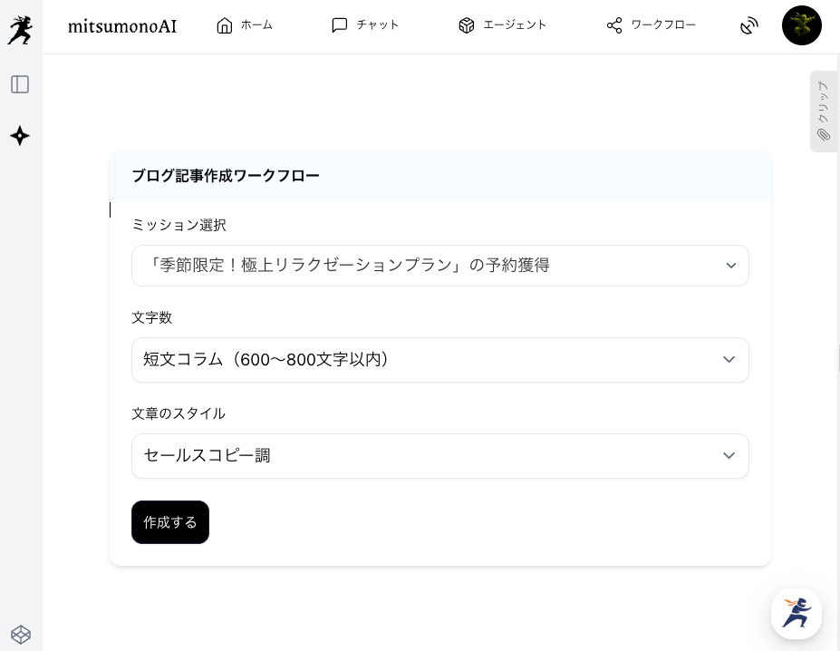Expand the セールスコピー調 style dropdown
The height and width of the screenshot is (651, 840).
(440, 456)
